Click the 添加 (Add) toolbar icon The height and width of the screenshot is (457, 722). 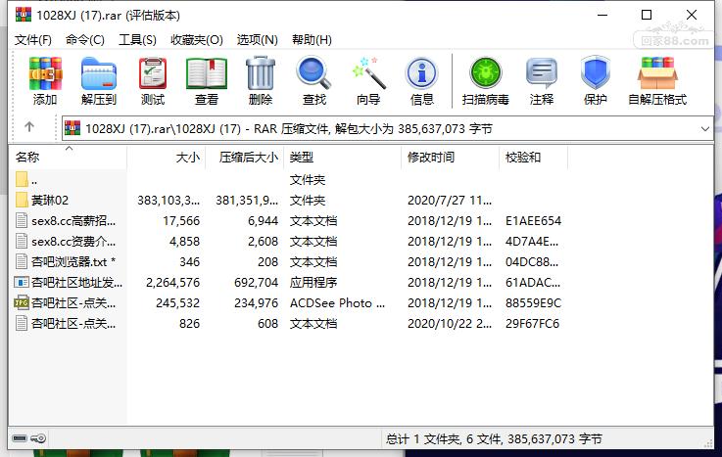45,73
